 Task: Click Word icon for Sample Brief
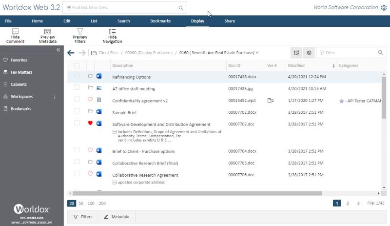coord(99,111)
